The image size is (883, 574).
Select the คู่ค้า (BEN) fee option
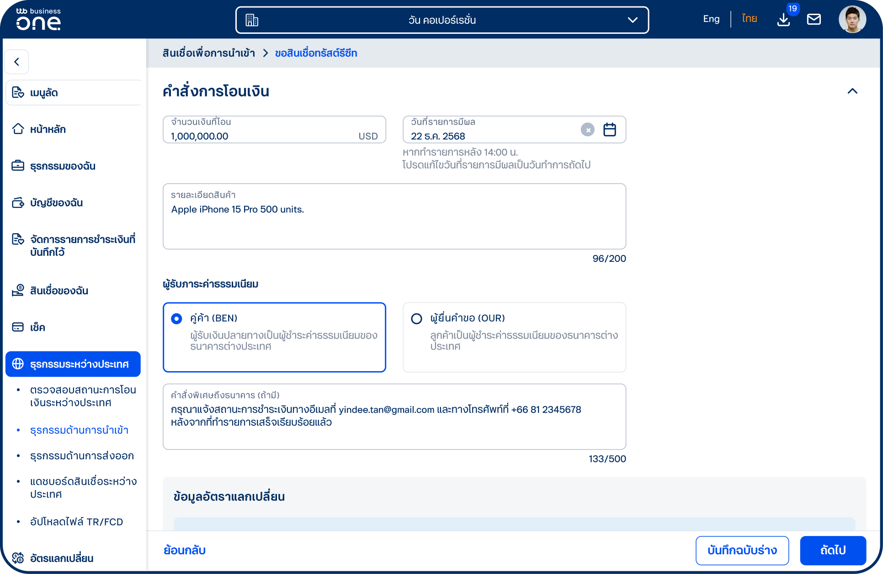coord(274,337)
